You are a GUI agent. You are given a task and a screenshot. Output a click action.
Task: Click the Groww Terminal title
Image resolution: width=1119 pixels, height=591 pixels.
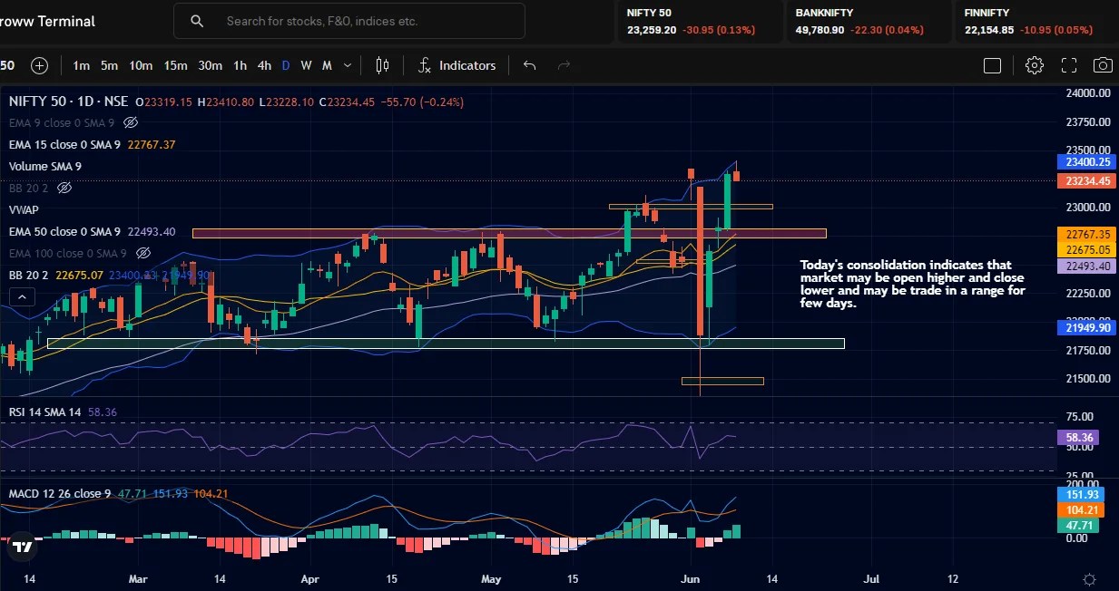[47, 21]
